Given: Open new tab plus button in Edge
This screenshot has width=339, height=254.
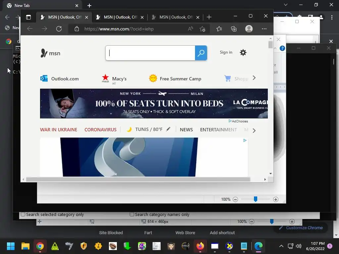Looking at the screenshot, I should tap(209, 17).
